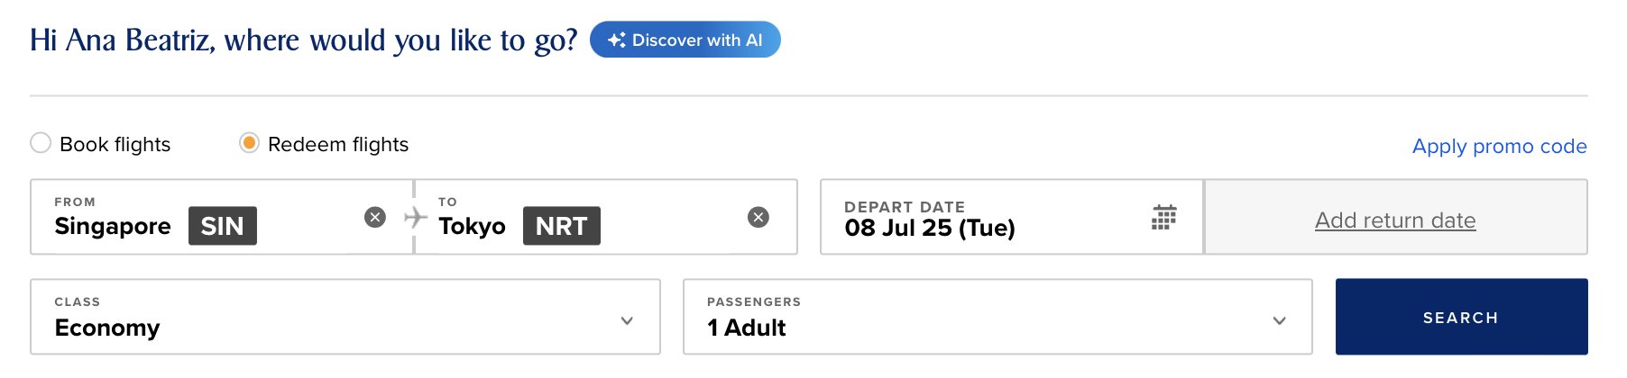Expand the Class dropdown chevron
The height and width of the screenshot is (378, 1627).
tap(627, 320)
